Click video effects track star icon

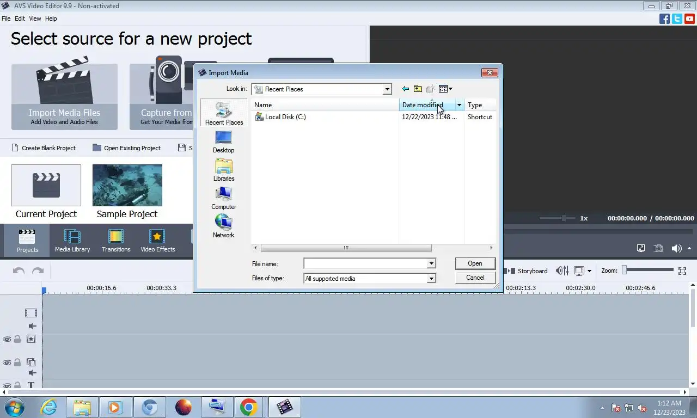(31, 339)
